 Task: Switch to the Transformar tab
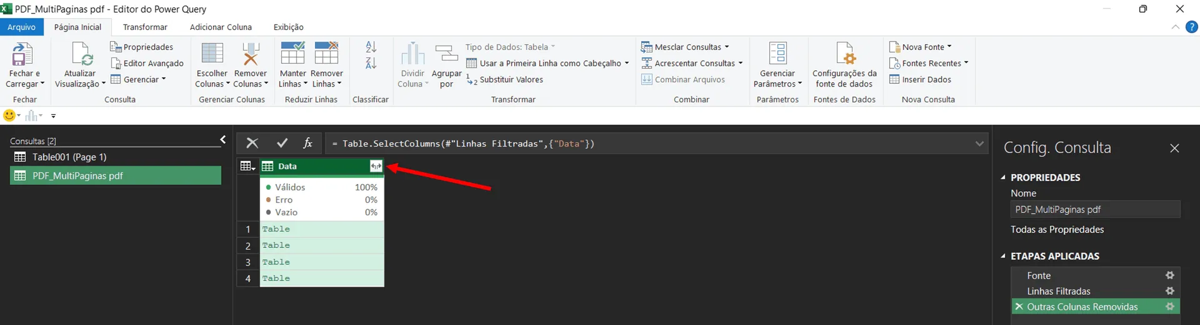click(145, 27)
